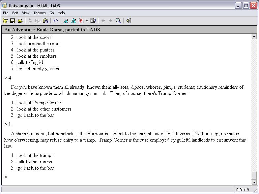Viewport: 259px width, 194px height.
Task: Click the entered command '> 1'
Action: pyautogui.click(x=8, y=124)
